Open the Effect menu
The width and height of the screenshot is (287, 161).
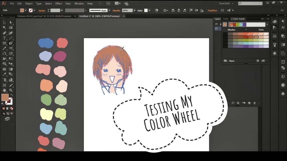pos(59,3)
